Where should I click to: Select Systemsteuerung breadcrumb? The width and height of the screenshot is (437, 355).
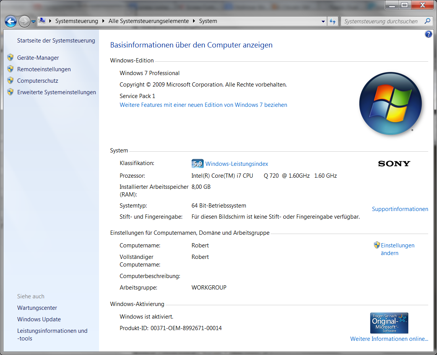[76, 21]
